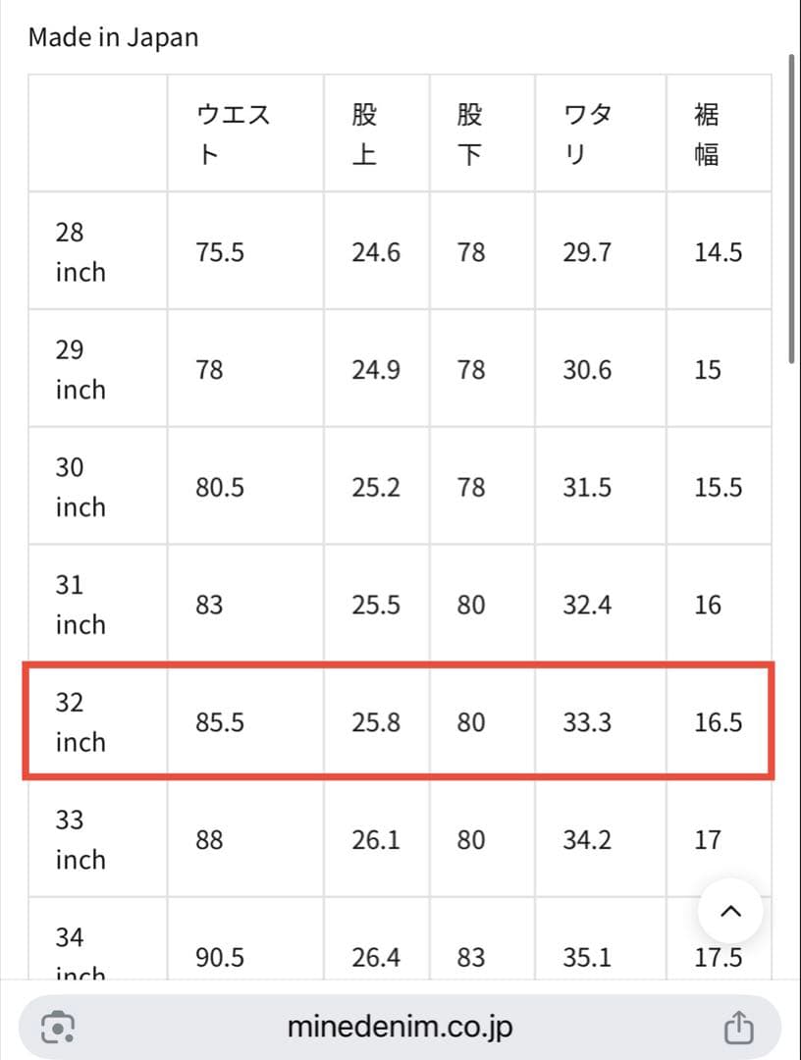Click the 股上 column header
This screenshot has width=801, height=1060.
(364, 133)
